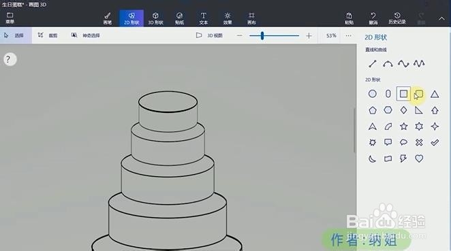Select the Cross X shape
The width and height of the screenshot is (451, 251).
pos(419,142)
